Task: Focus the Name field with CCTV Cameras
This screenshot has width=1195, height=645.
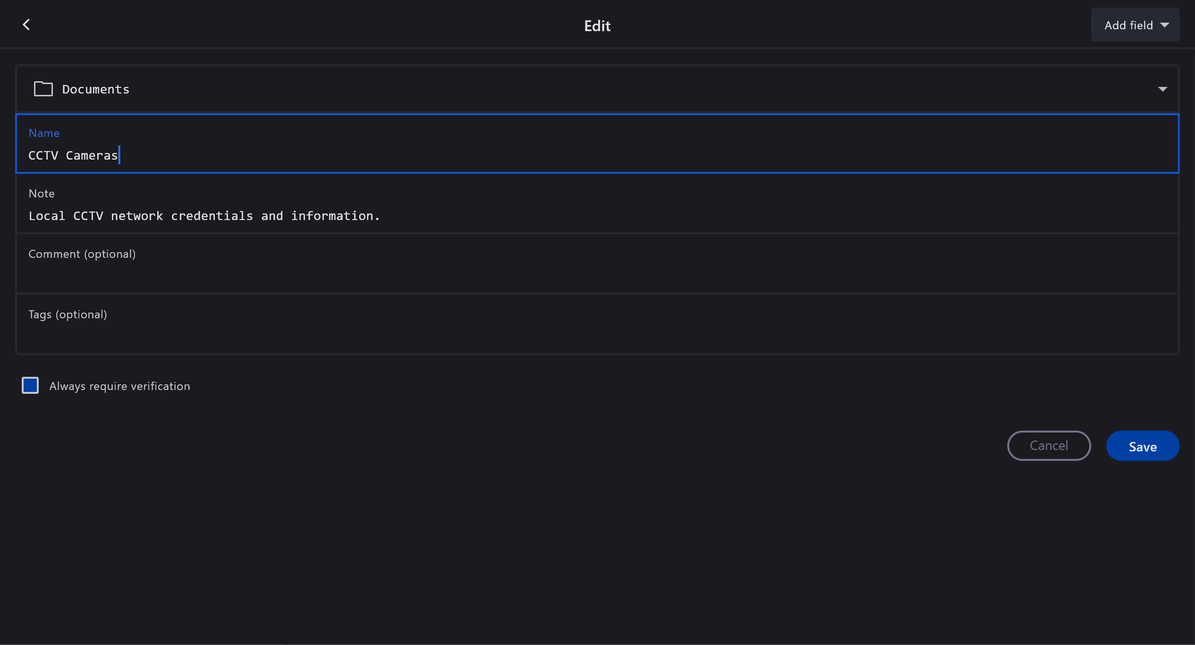Action: point(597,155)
